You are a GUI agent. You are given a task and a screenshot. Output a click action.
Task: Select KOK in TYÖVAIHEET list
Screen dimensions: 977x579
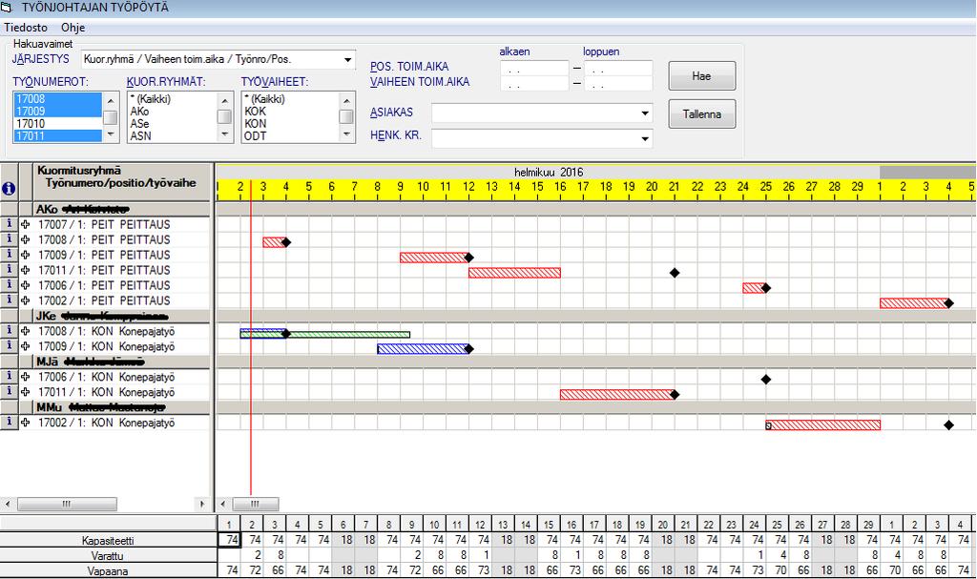coord(290,111)
